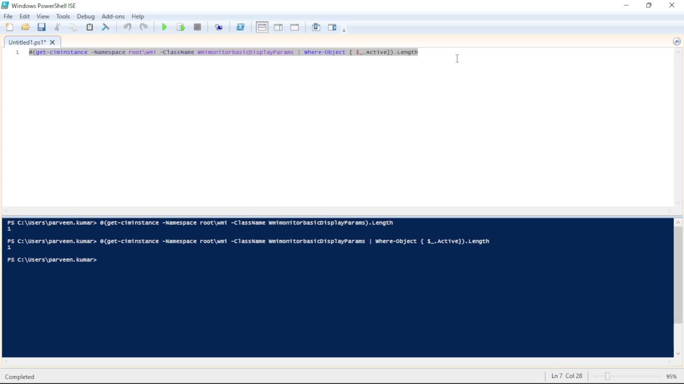Open the Debug menu

pyautogui.click(x=85, y=17)
